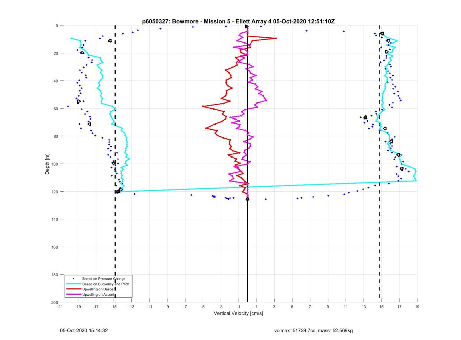
Task: Click x-axis tick label '-1'
Action: point(239,307)
